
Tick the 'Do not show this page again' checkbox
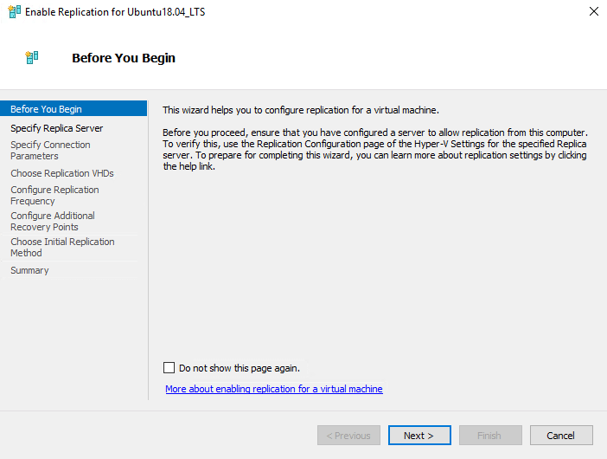coord(169,367)
